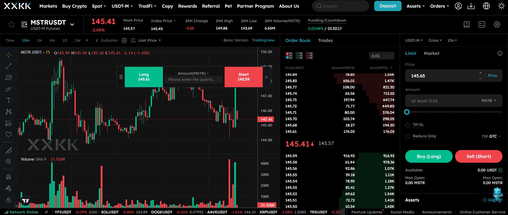Select the trend line drawing tool

click(x=8, y=66)
